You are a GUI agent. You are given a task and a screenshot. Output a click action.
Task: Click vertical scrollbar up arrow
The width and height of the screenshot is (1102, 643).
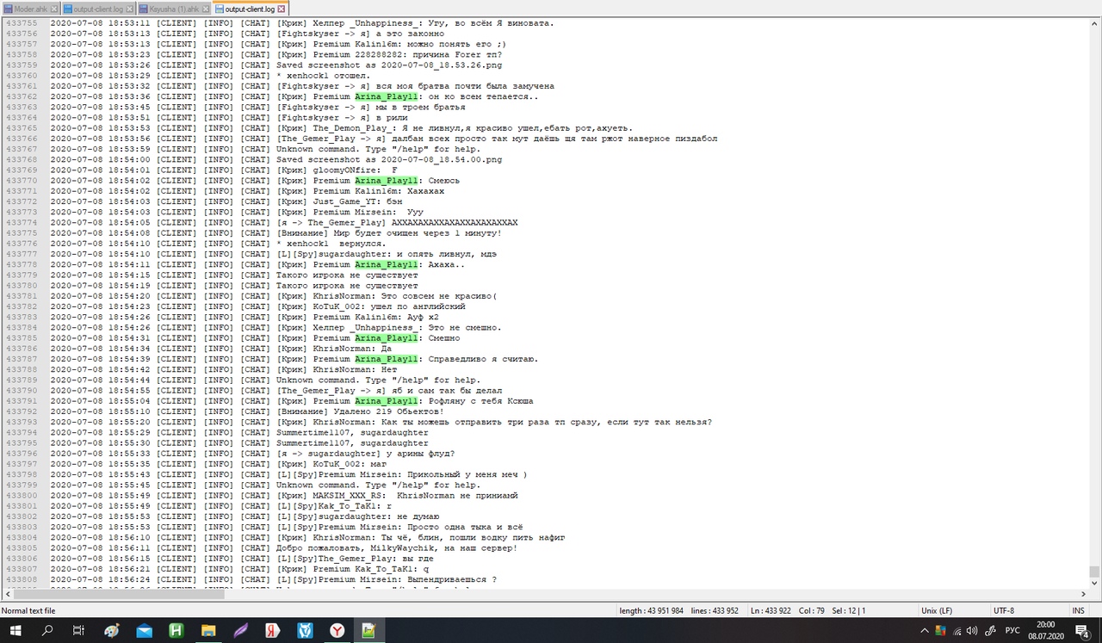1094,24
